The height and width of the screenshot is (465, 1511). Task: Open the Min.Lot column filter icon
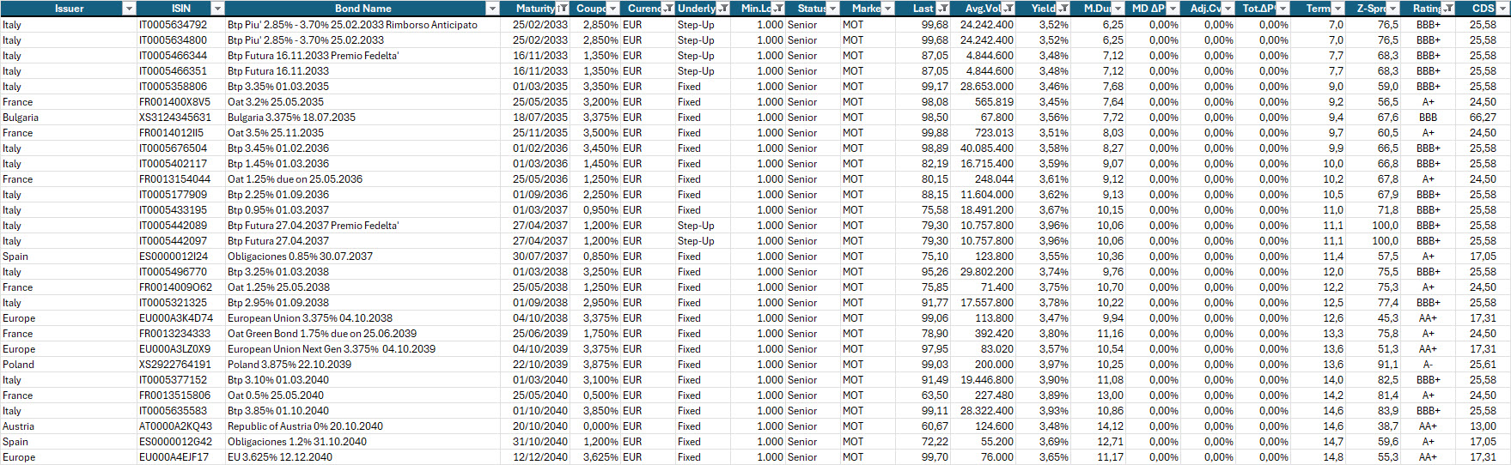[x=778, y=9]
